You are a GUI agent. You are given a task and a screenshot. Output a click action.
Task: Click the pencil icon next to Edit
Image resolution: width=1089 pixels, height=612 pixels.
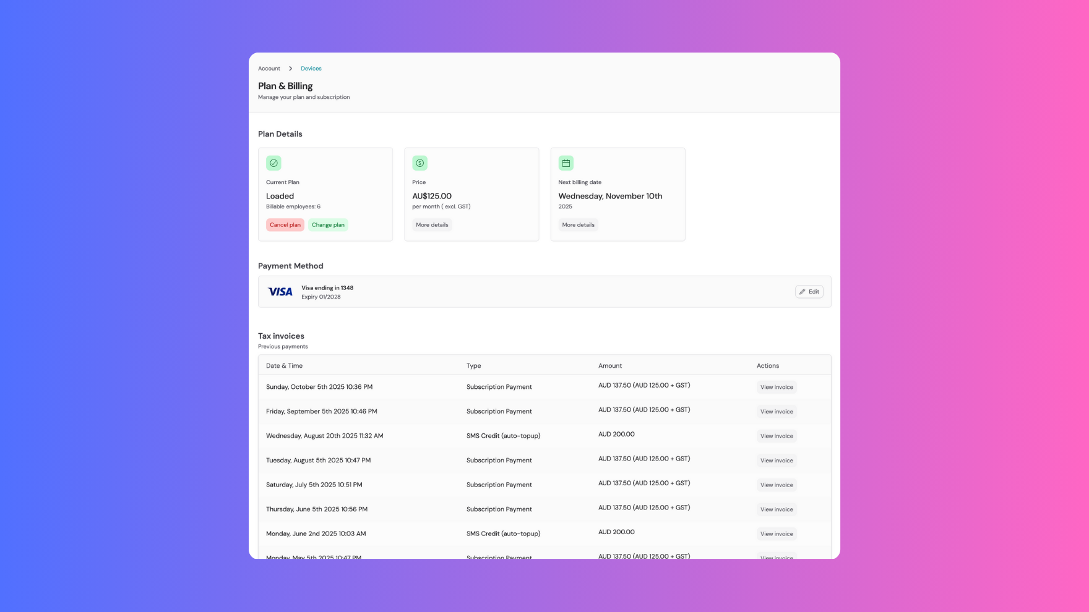pyautogui.click(x=803, y=291)
